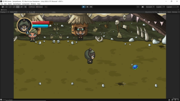Open Game view panel options menu
The image size is (180, 101).
coord(178,10)
